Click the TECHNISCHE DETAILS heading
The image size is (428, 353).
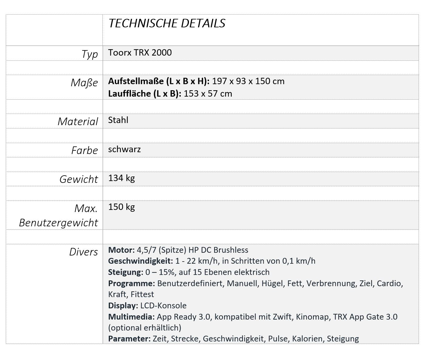coord(167,23)
